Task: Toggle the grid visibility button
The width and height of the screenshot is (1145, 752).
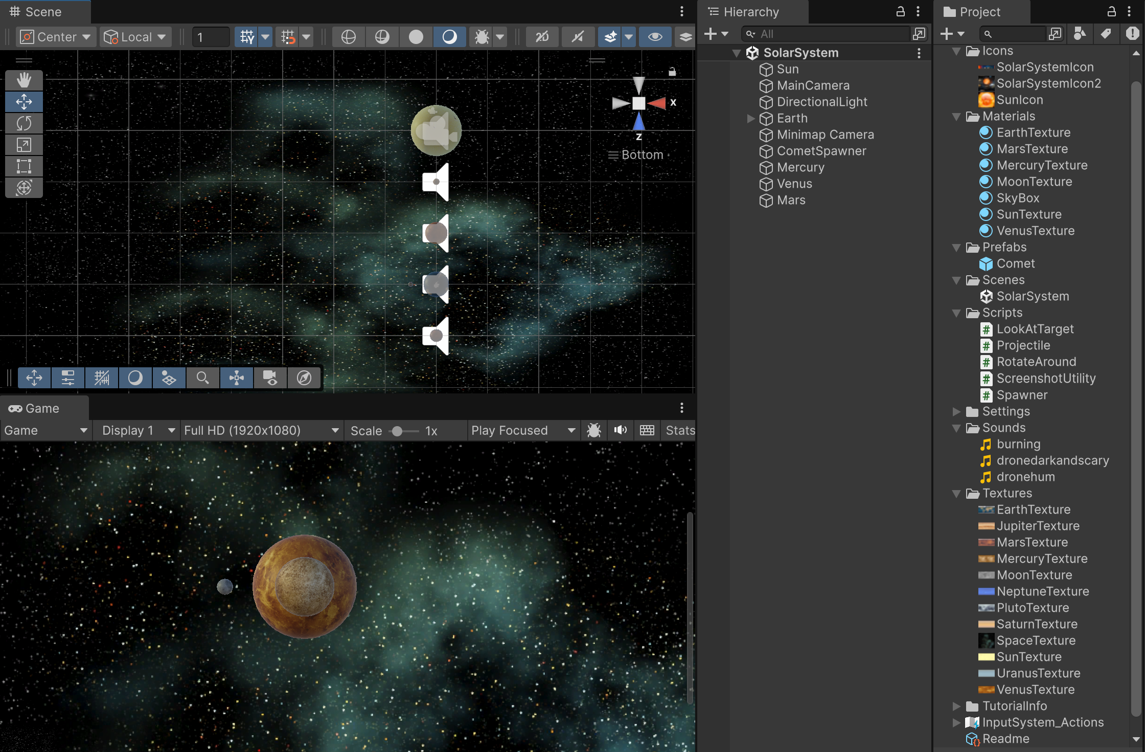Action: (x=246, y=37)
